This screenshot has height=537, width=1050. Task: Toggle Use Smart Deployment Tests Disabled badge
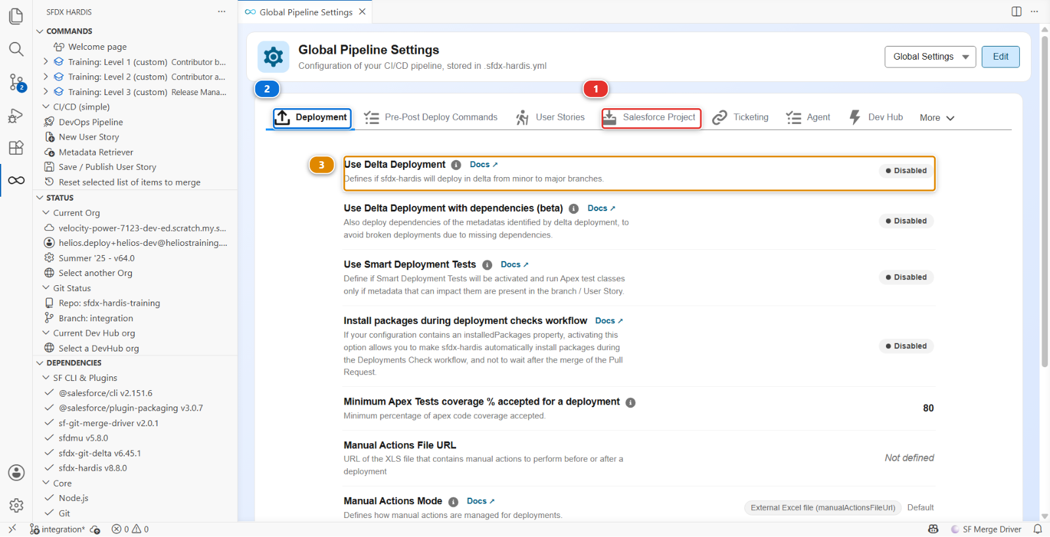click(906, 277)
